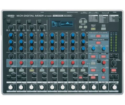
Task: Click the white LEVEL knob for channel 1
Action: pyautogui.click(x=11, y=87)
